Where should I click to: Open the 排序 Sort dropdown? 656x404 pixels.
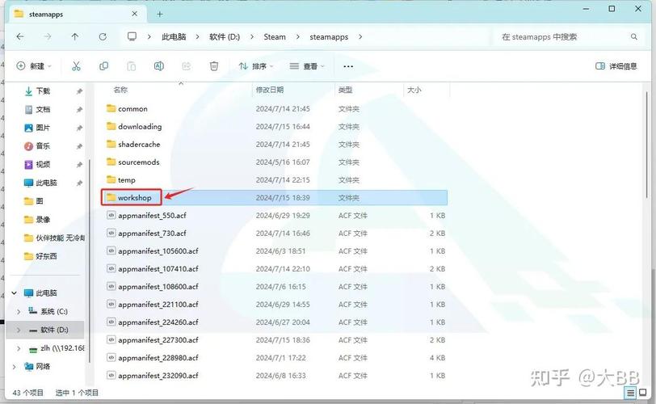pyautogui.click(x=256, y=66)
